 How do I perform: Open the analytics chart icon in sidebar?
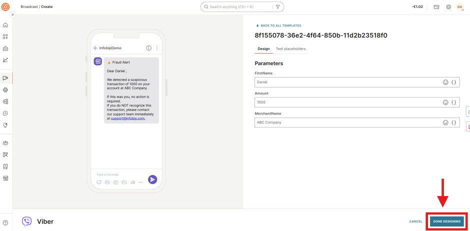[x=5, y=60]
